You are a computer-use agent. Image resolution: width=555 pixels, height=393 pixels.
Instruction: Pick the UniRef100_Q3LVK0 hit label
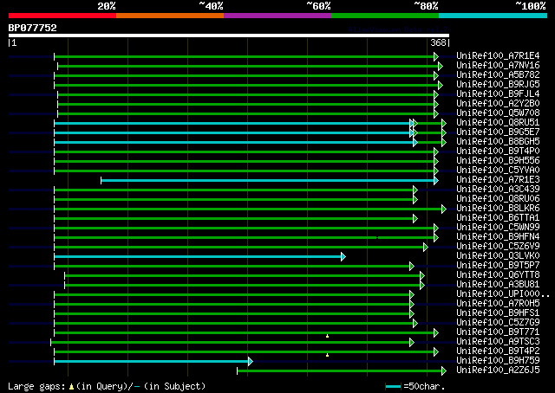(x=498, y=256)
